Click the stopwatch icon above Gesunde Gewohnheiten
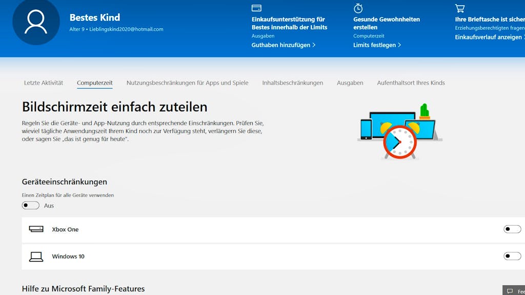The width and height of the screenshot is (525, 295). (358, 8)
